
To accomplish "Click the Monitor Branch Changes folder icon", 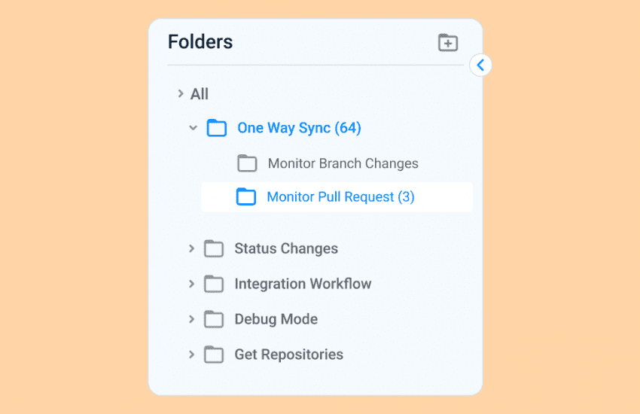I will (247, 163).
